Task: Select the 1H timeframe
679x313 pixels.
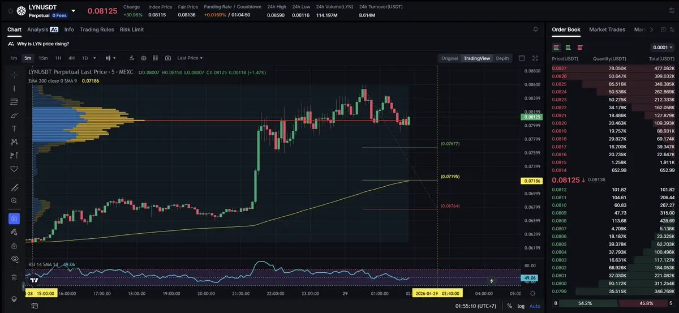Action: 58,58
